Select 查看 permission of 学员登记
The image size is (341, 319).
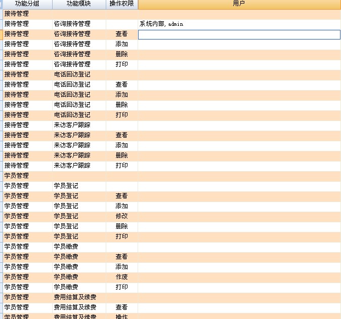point(122,196)
